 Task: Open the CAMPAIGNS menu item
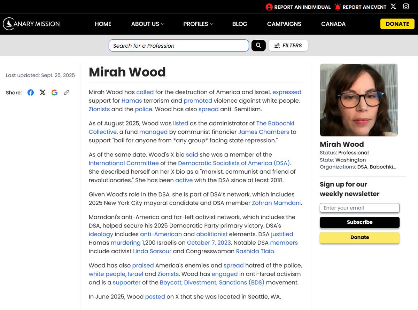pyautogui.click(x=284, y=24)
